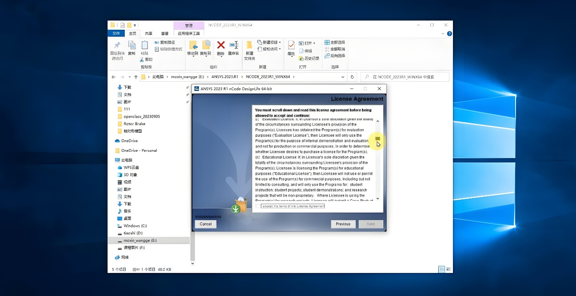
Task: Click the red Delete (删除) ribbon icon
Action: 221,45
